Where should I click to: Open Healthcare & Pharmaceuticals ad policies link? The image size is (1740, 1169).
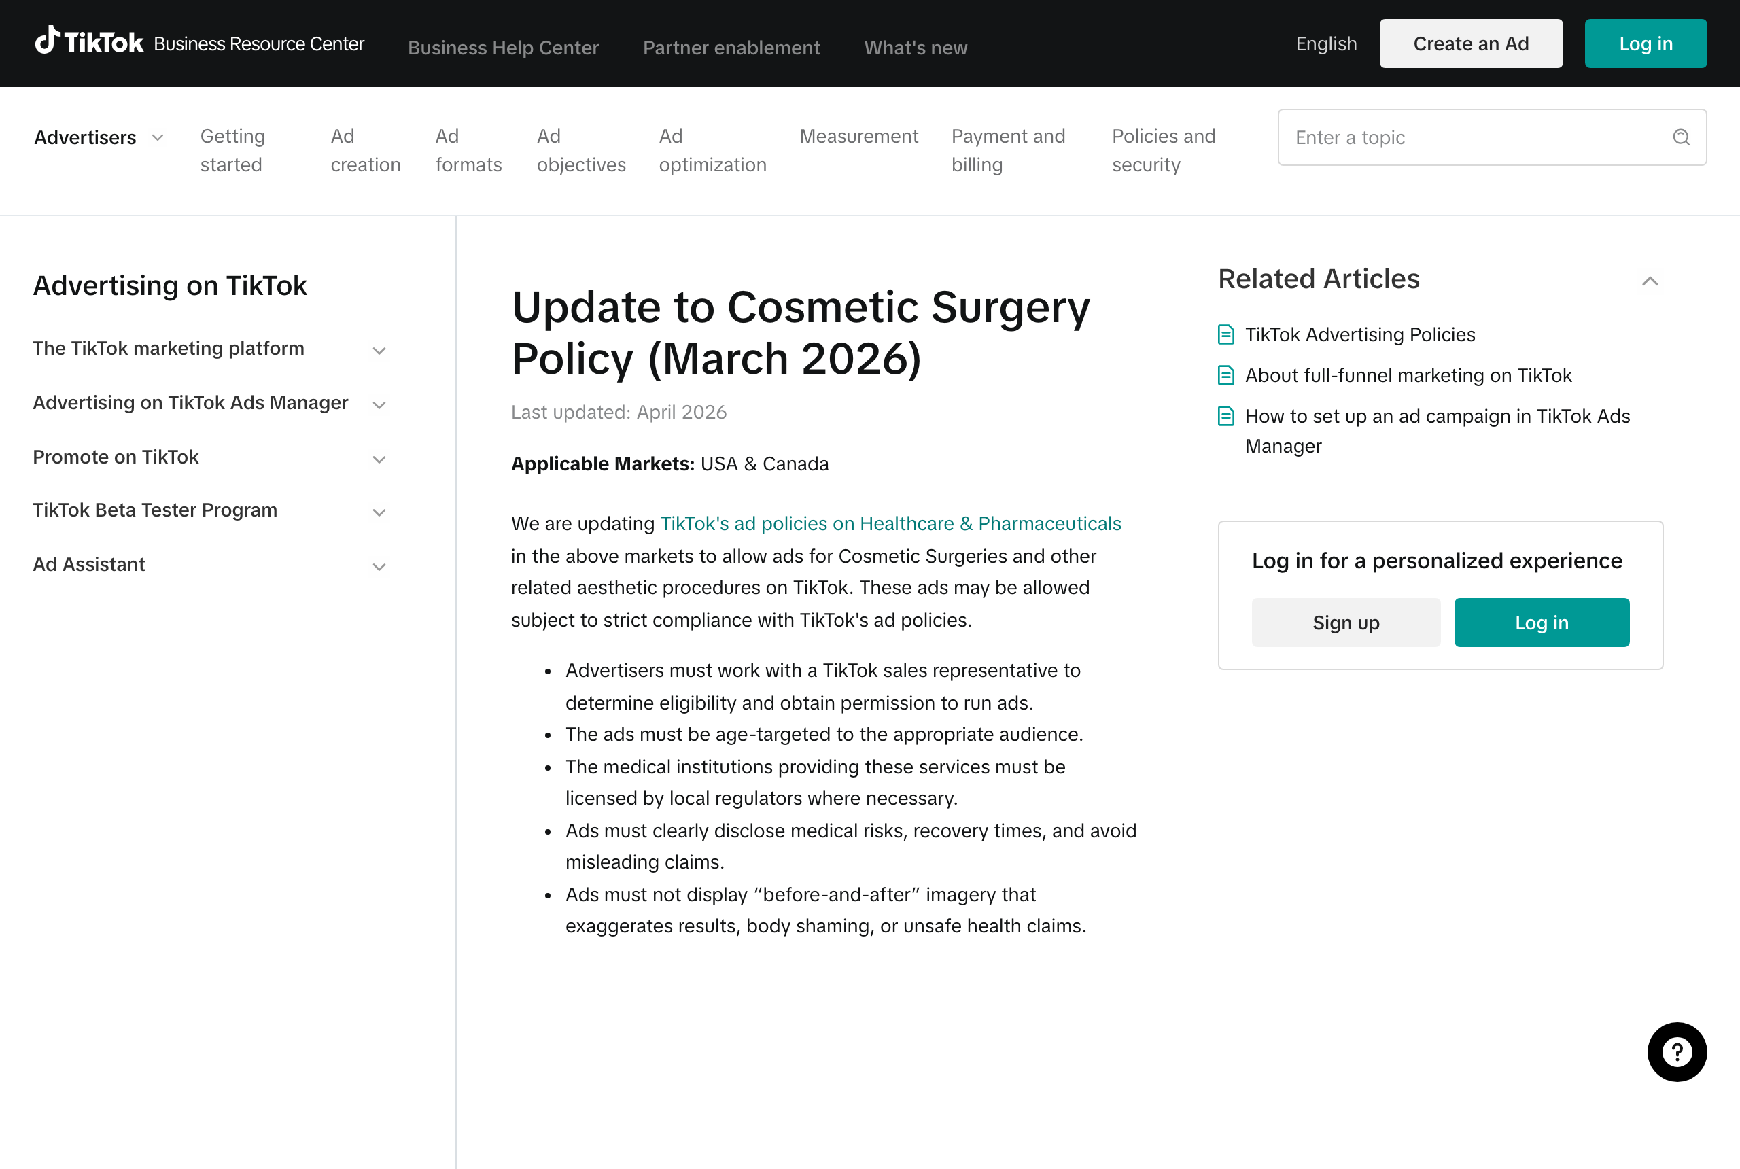(x=891, y=523)
